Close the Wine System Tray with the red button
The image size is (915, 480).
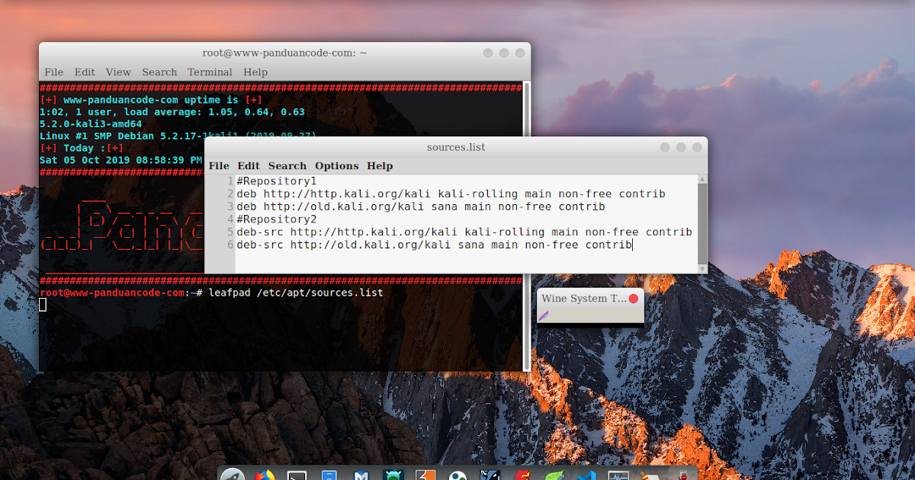(633, 299)
